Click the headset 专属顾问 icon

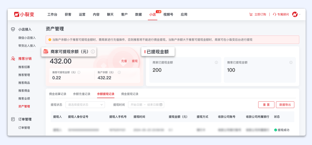(274, 14)
